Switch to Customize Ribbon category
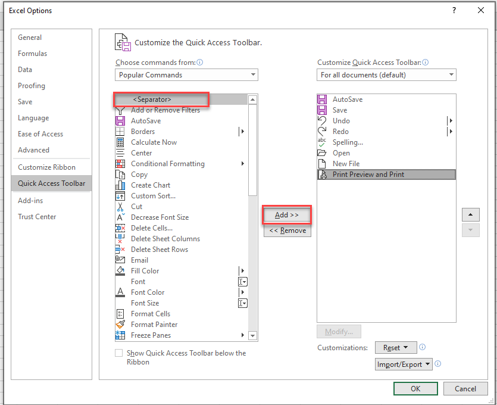Screen dimensions: 497x405 point(51,167)
